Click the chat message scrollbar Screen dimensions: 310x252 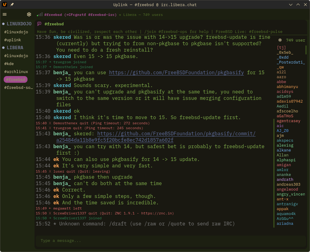pos(274,173)
